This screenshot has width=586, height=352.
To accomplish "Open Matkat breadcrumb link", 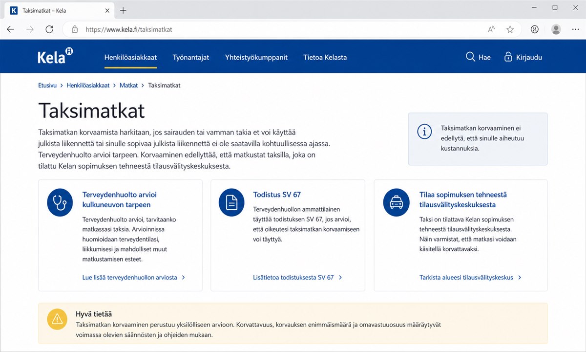I will 129,85.
